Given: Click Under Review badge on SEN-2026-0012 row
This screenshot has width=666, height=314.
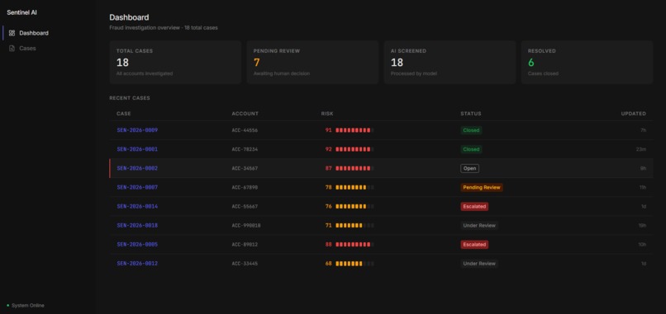Looking at the screenshot, I should [x=479, y=264].
